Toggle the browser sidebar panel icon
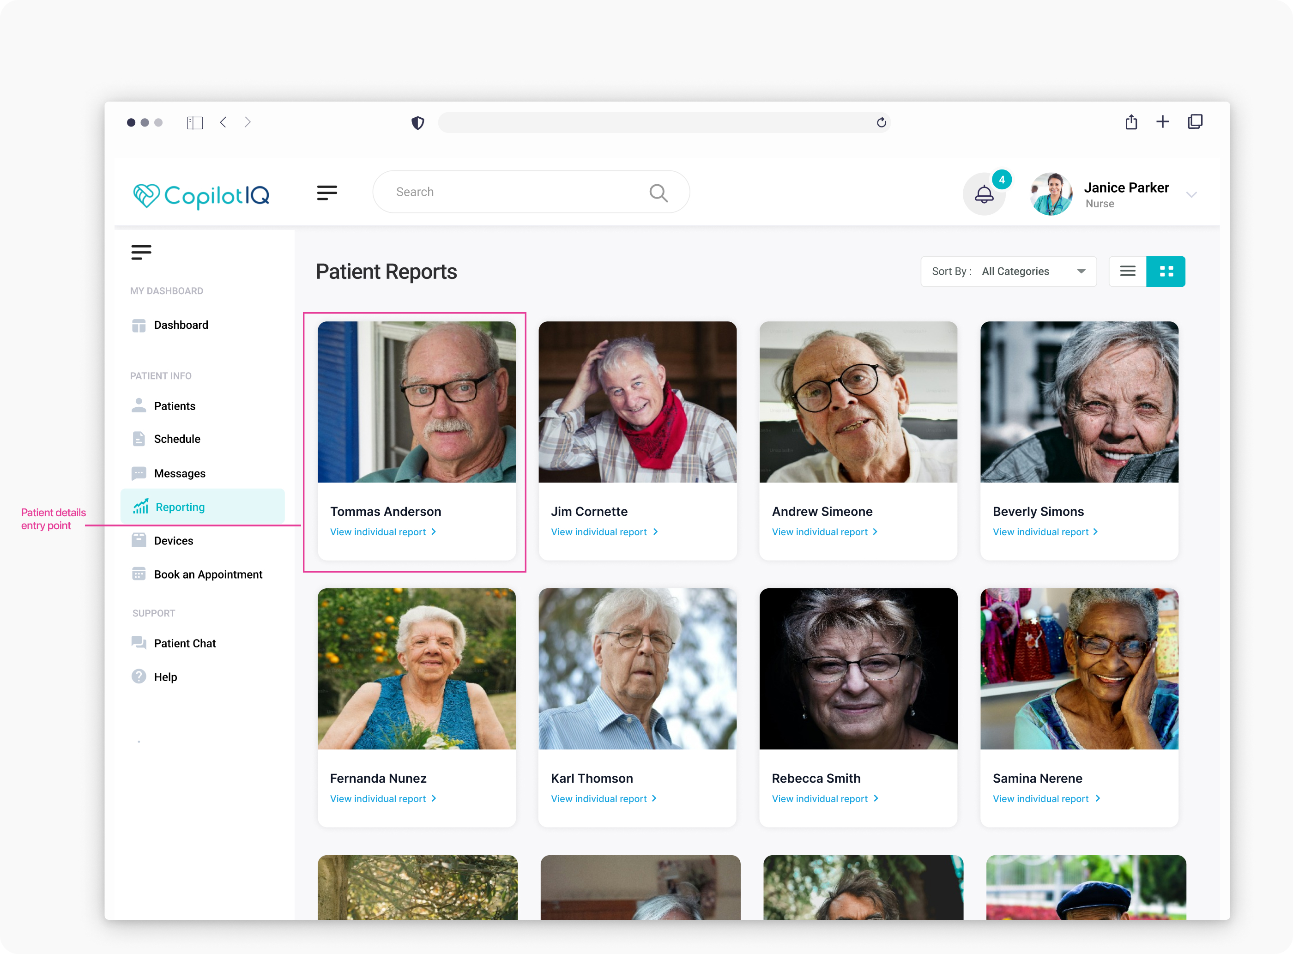1293x954 pixels. (194, 122)
